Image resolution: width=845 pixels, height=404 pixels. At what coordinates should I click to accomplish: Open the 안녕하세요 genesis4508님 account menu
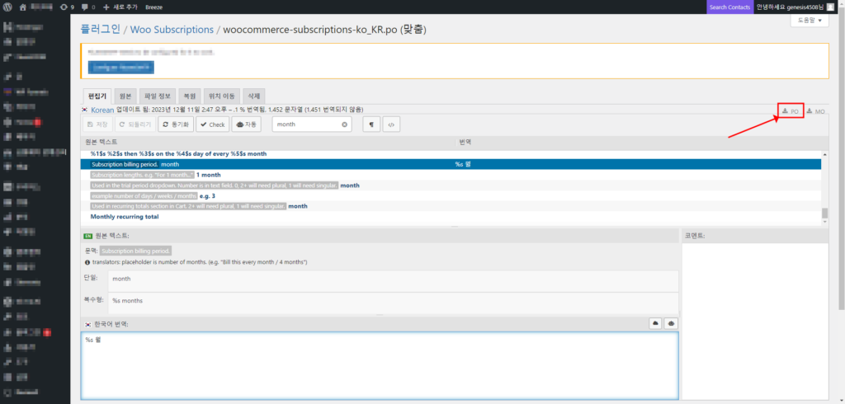pyautogui.click(x=795, y=7)
